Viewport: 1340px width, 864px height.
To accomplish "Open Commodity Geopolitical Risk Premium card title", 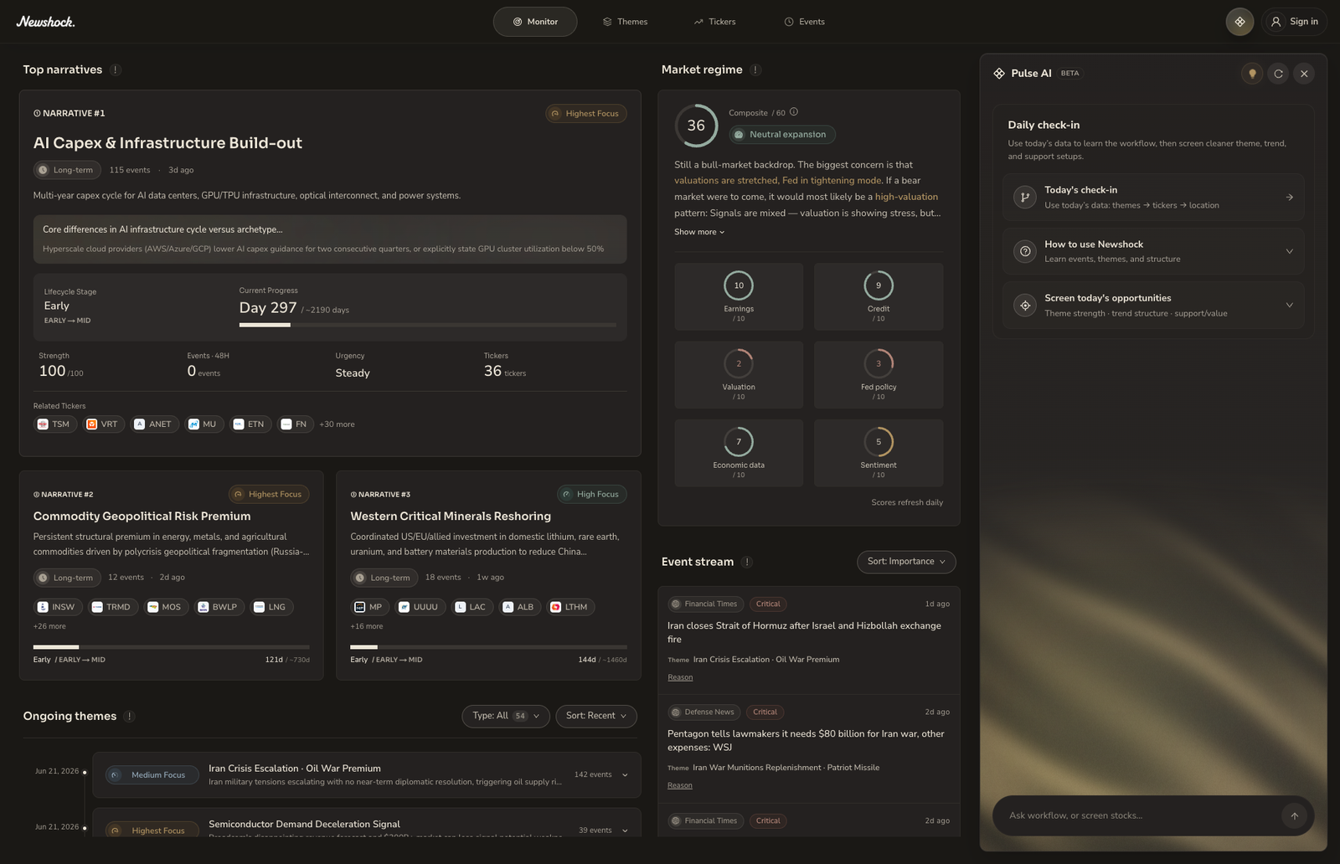I will point(142,517).
